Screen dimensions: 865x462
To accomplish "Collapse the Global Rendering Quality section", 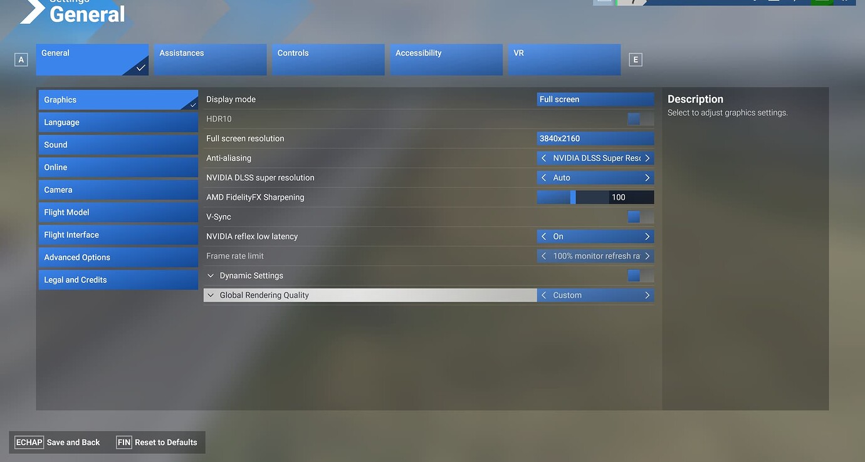I will point(211,295).
